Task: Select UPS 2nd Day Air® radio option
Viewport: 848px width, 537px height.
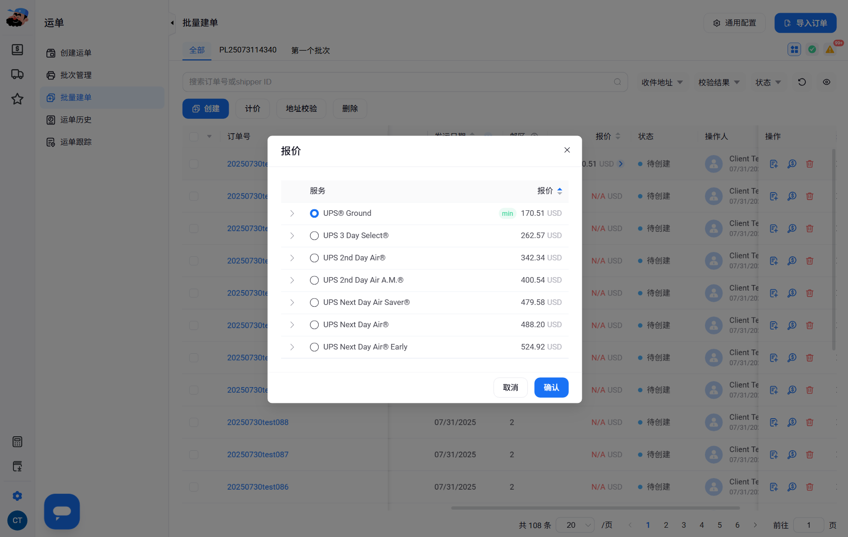Action: point(314,258)
